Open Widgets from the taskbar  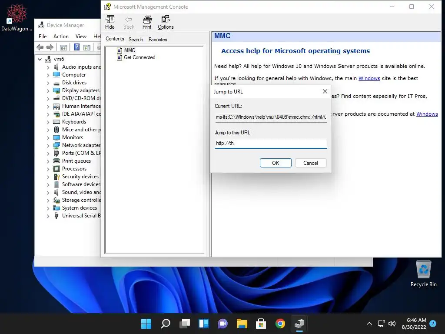click(x=204, y=324)
